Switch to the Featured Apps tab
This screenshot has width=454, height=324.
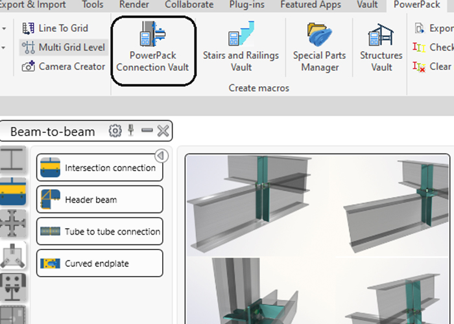click(311, 5)
